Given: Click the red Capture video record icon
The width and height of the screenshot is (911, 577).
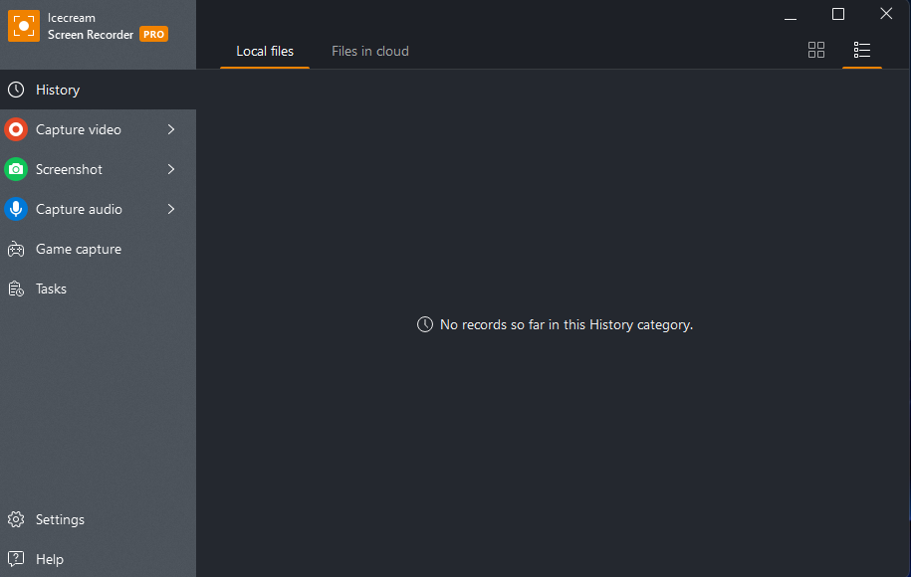Looking at the screenshot, I should 16,129.
